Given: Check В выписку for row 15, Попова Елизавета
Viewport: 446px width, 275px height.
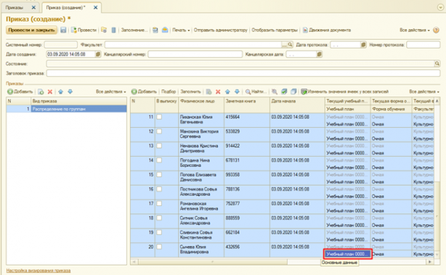Looking at the screenshot, I should click(x=159, y=174).
